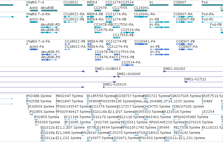Select the Actn3 gene feature
The image size is (223, 142).
[34, 10]
